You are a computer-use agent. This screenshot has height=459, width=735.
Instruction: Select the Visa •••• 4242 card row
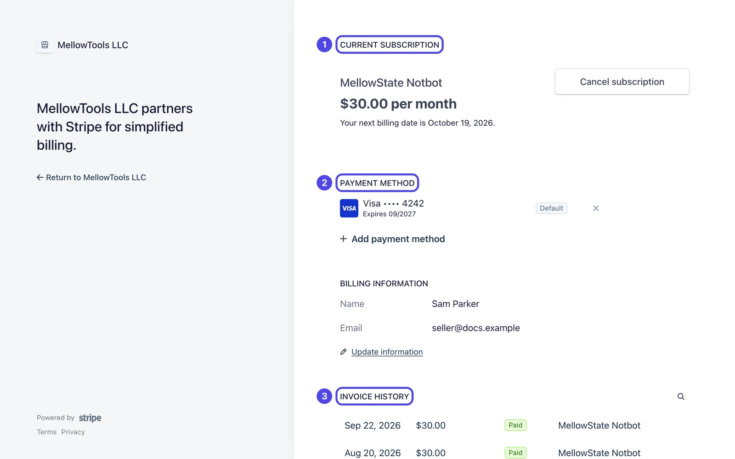[469, 208]
